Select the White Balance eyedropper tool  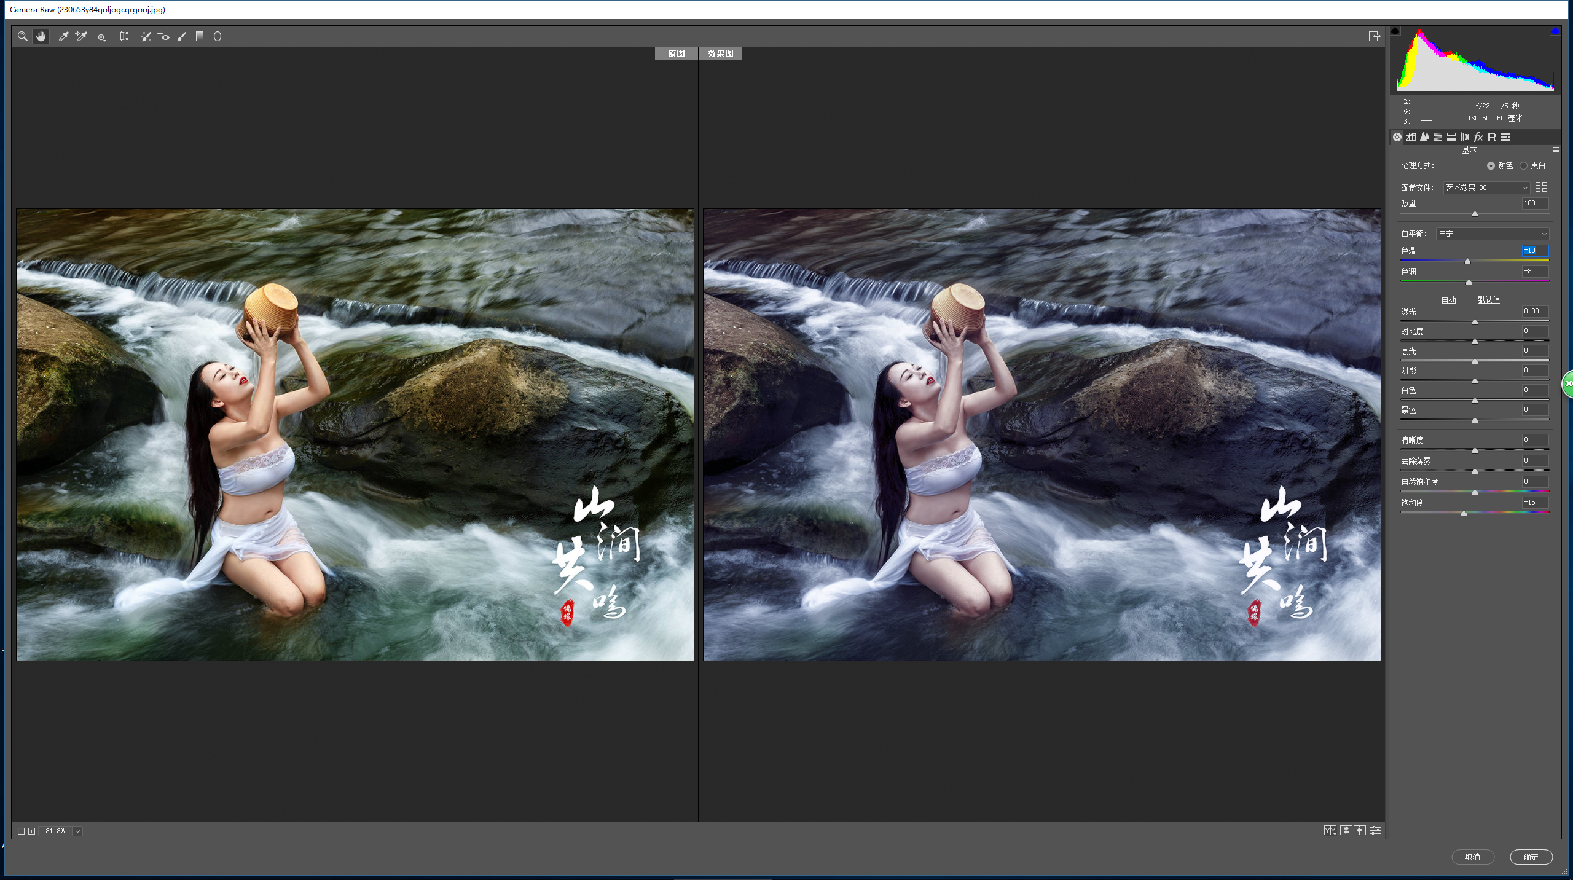click(63, 37)
